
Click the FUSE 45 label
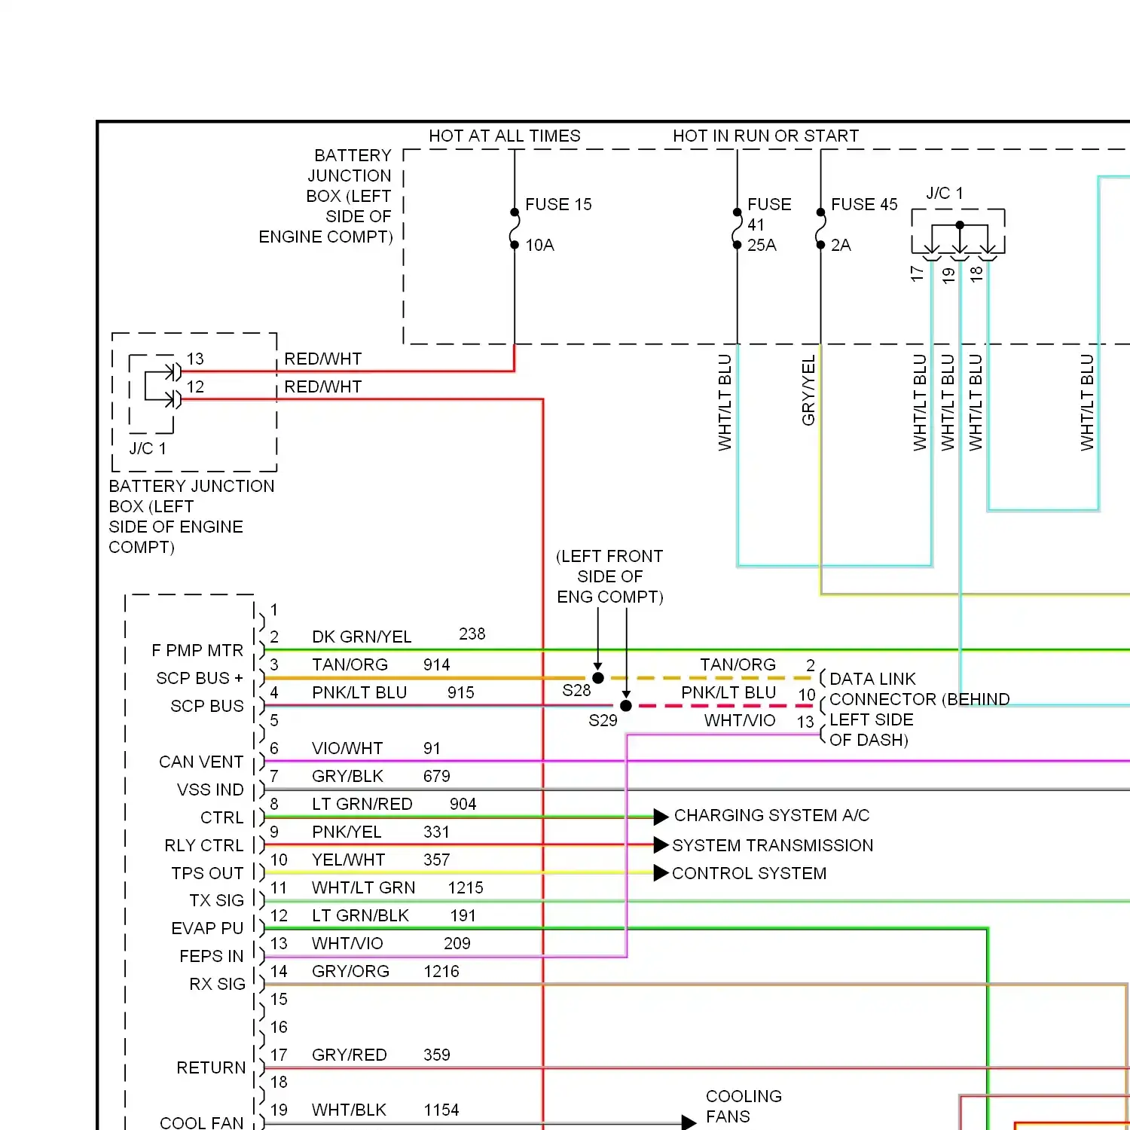point(864,204)
